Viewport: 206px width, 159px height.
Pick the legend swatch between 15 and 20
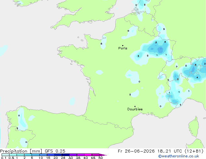[x=51, y=155]
